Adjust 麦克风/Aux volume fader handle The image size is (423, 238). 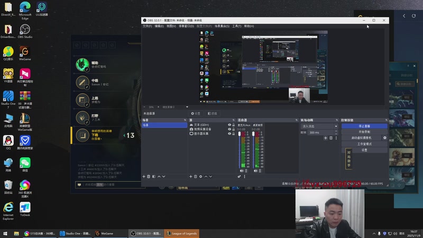click(x=240, y=134)
